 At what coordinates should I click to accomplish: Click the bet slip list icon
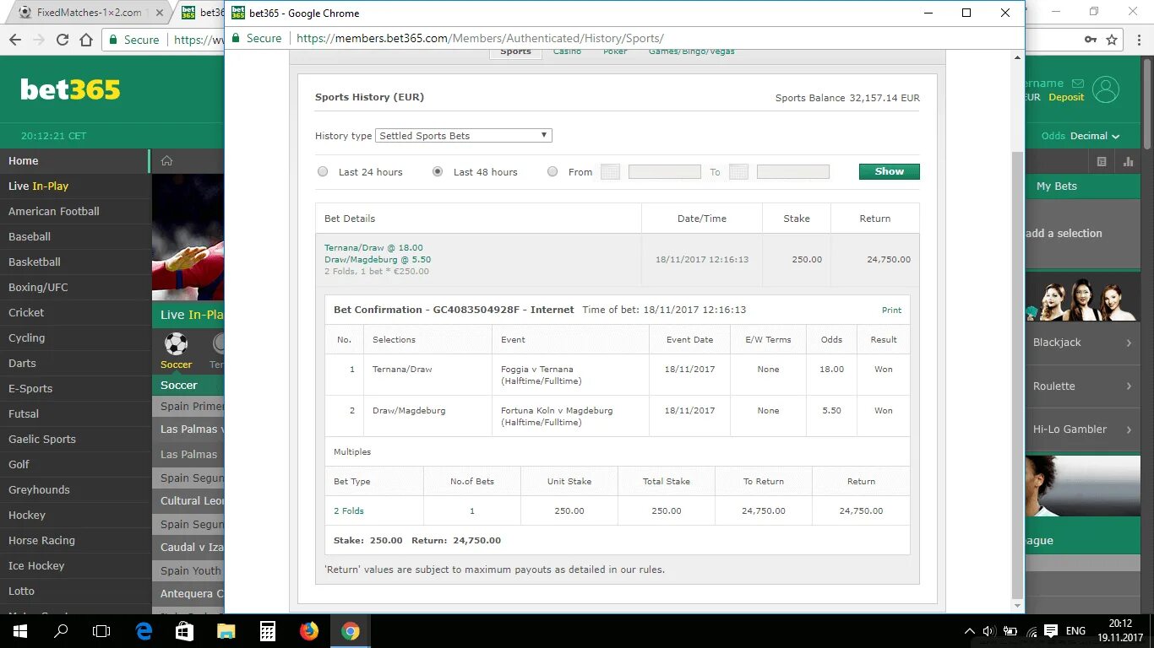tap(1102, 161)
